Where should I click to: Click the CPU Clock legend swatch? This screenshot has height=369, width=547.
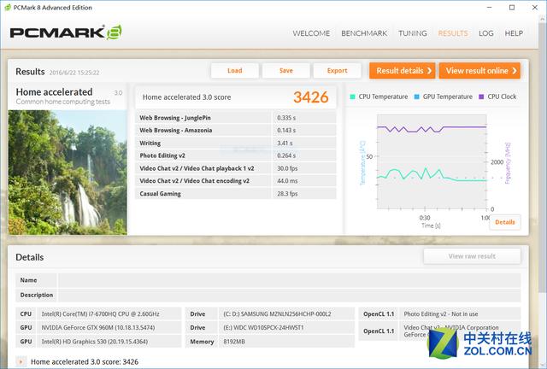tap(481, 97)
